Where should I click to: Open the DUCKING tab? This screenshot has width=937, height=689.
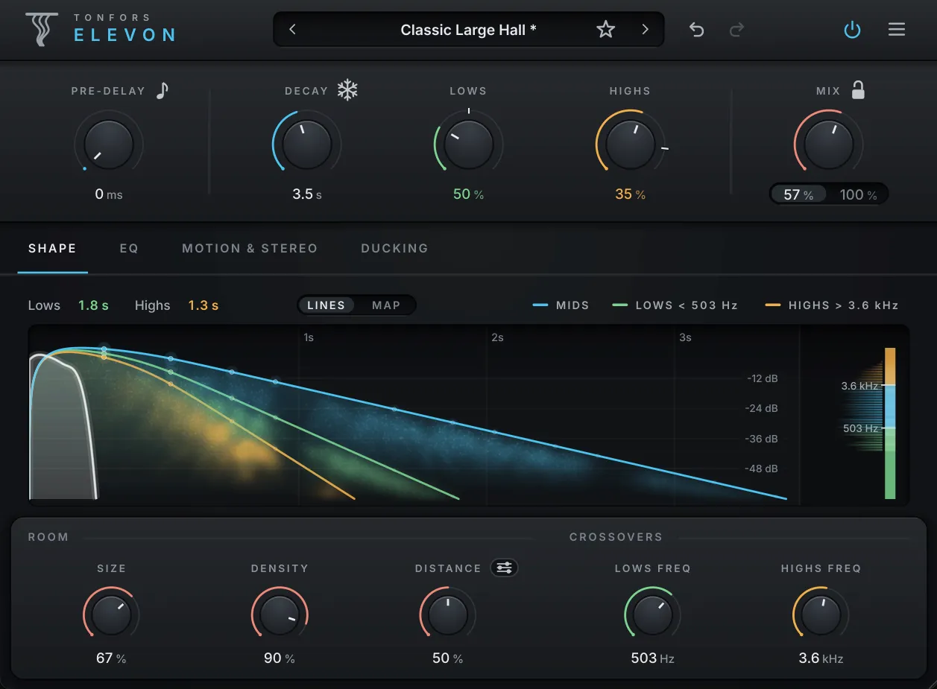(394, 248)
